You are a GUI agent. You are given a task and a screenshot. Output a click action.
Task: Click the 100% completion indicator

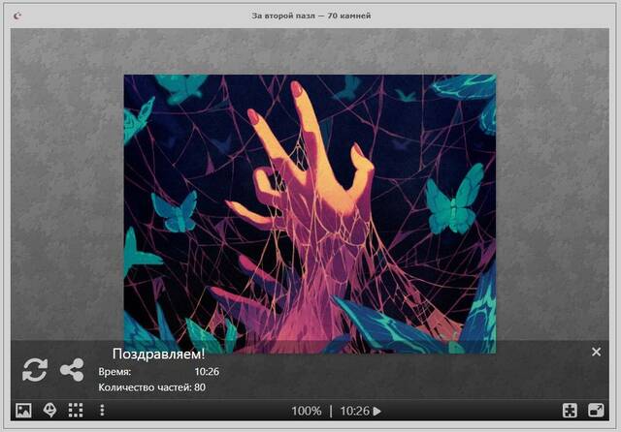point(307,411)
